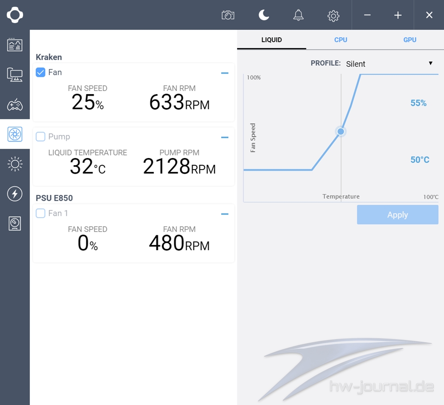The width and height of the screenshot is (444, 405).
Task: Collapse the Pump panel
Action: (x=225, y=137)
